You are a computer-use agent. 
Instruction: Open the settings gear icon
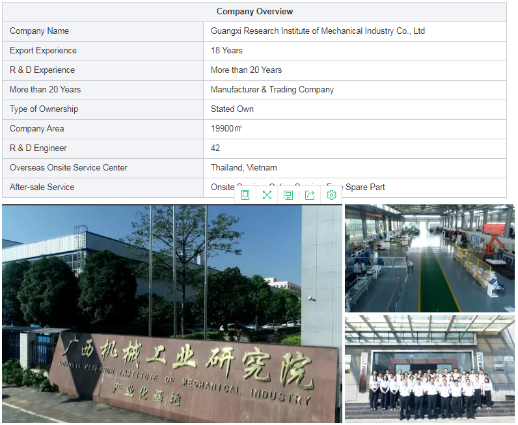(331, 195)
